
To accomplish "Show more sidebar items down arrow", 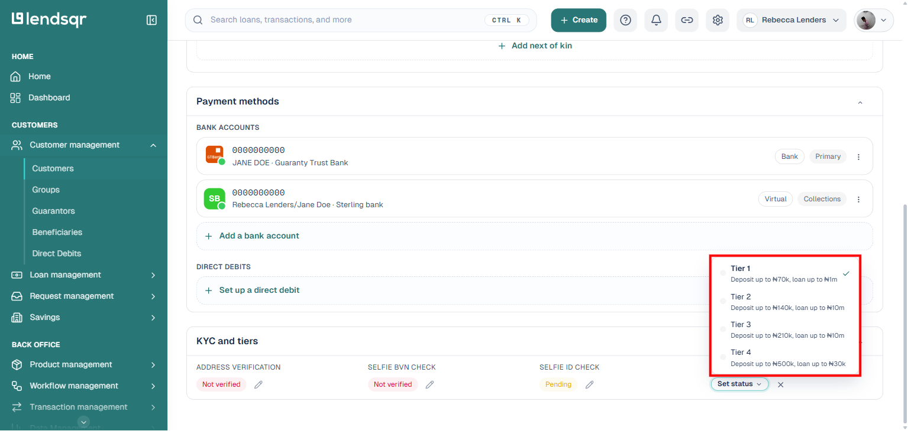I will (84, 422).
